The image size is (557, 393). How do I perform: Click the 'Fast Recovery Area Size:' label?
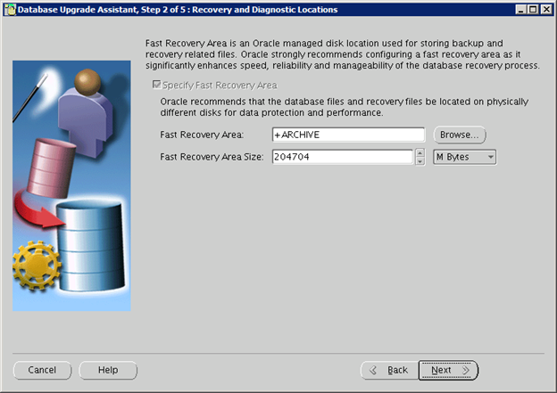212,157
